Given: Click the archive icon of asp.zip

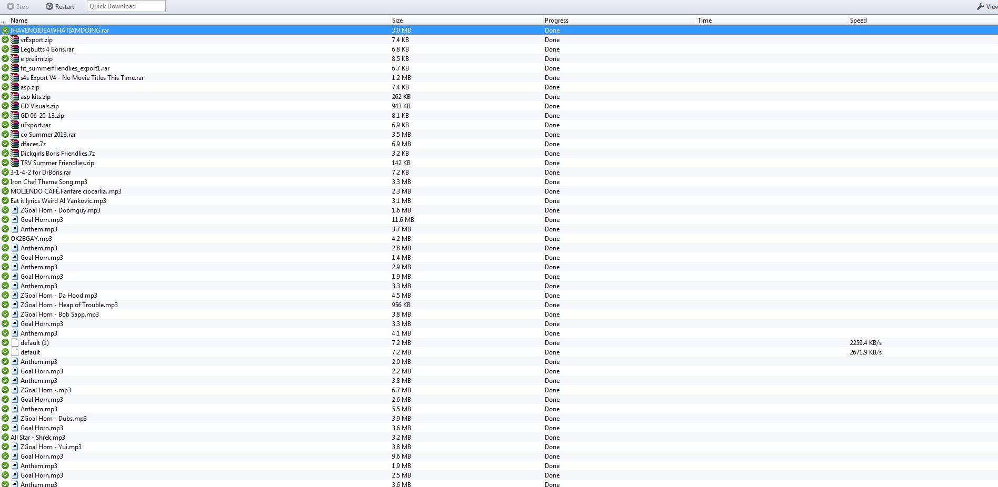Looking at the screenshot, I should 15,87.
